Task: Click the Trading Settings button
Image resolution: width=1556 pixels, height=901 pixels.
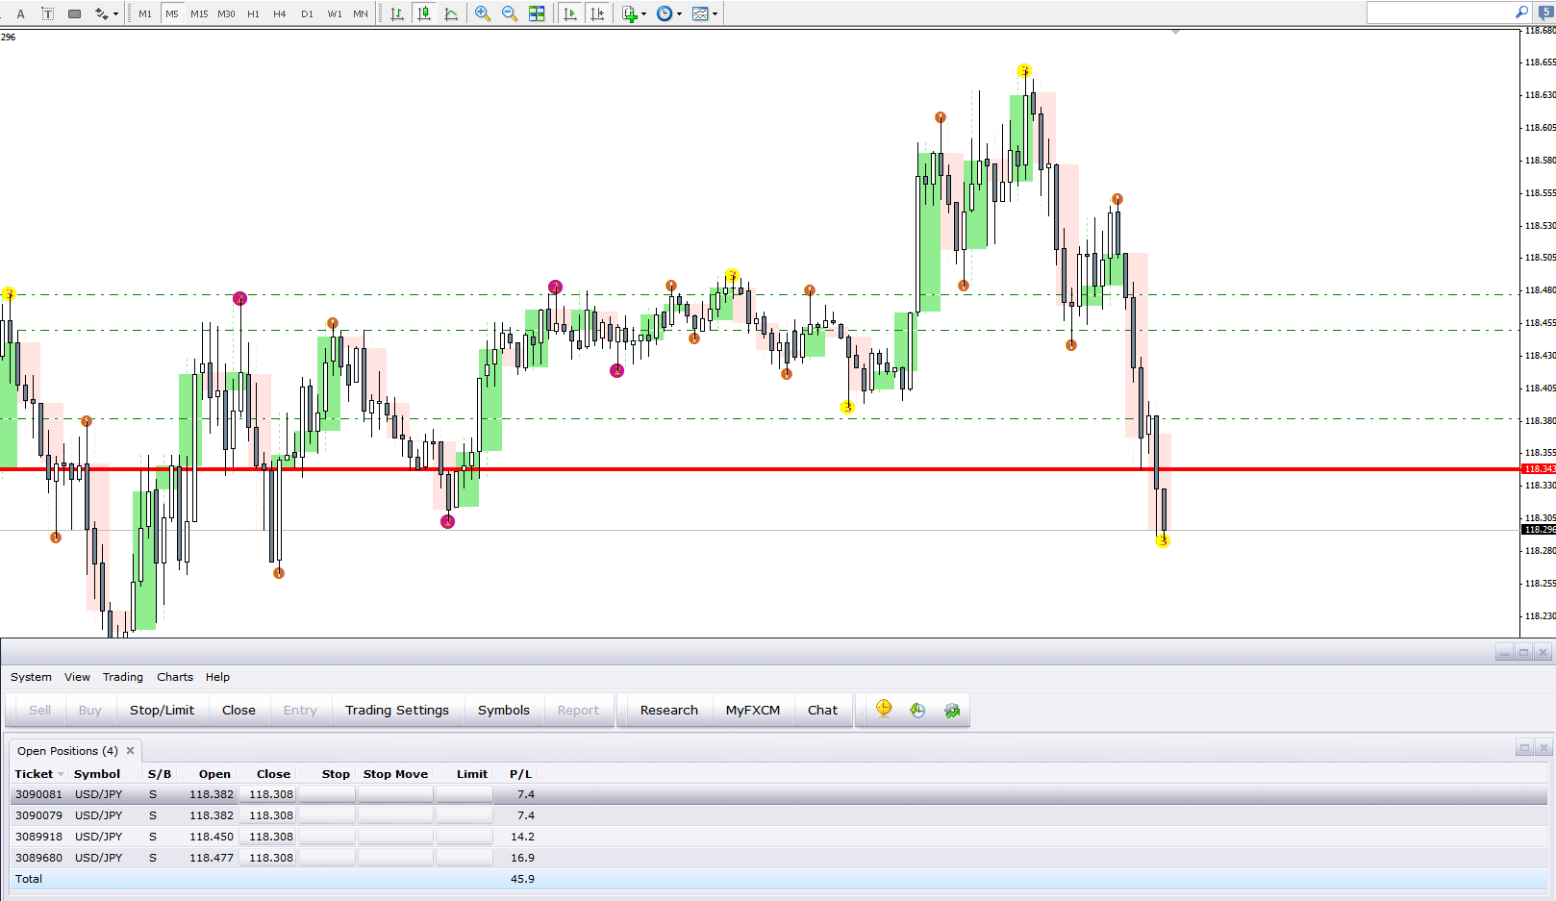Action: tap(397, 710)
